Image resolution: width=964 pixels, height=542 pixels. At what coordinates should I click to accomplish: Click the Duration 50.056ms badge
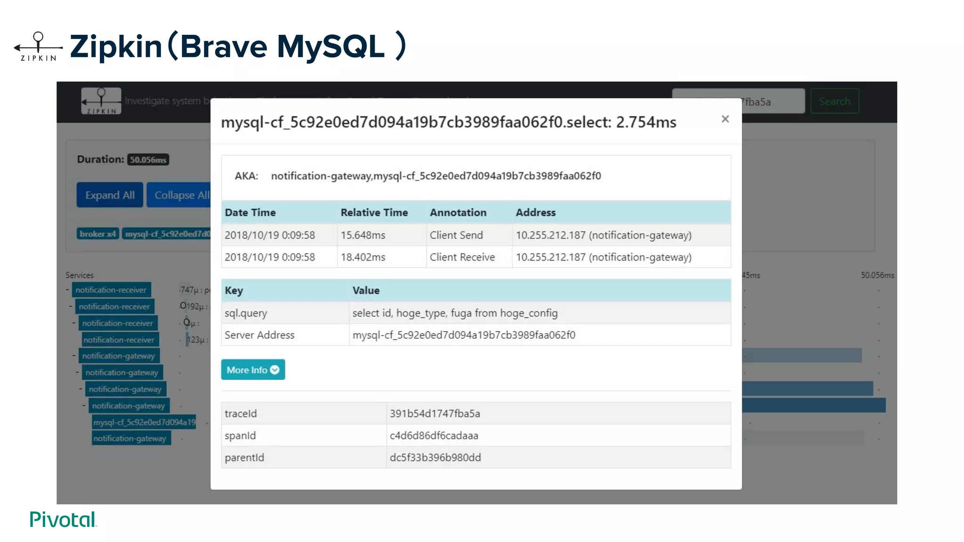click(x=148, y=160)
